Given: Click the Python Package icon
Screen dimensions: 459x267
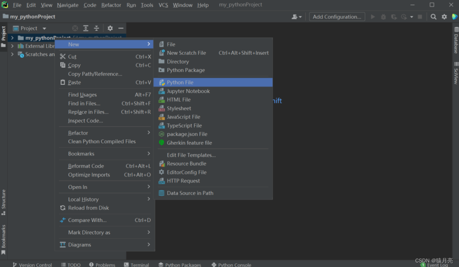Looking at the screenshot, I should pos(162,70).
